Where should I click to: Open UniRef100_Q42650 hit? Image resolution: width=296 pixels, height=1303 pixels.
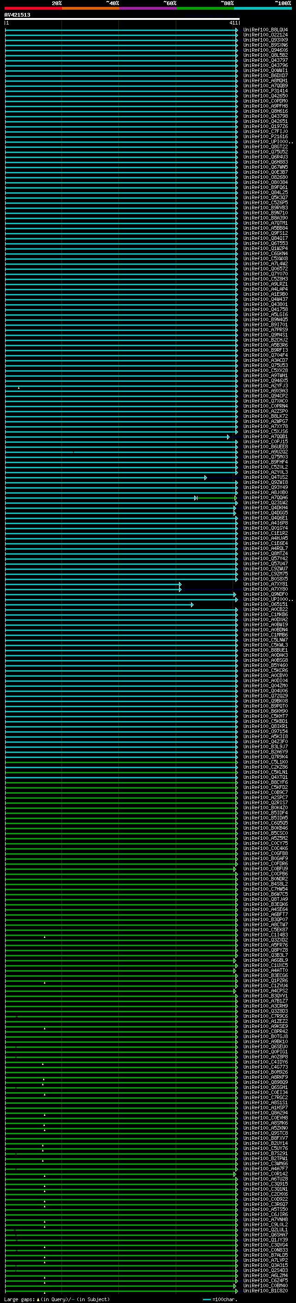[265, 96]
